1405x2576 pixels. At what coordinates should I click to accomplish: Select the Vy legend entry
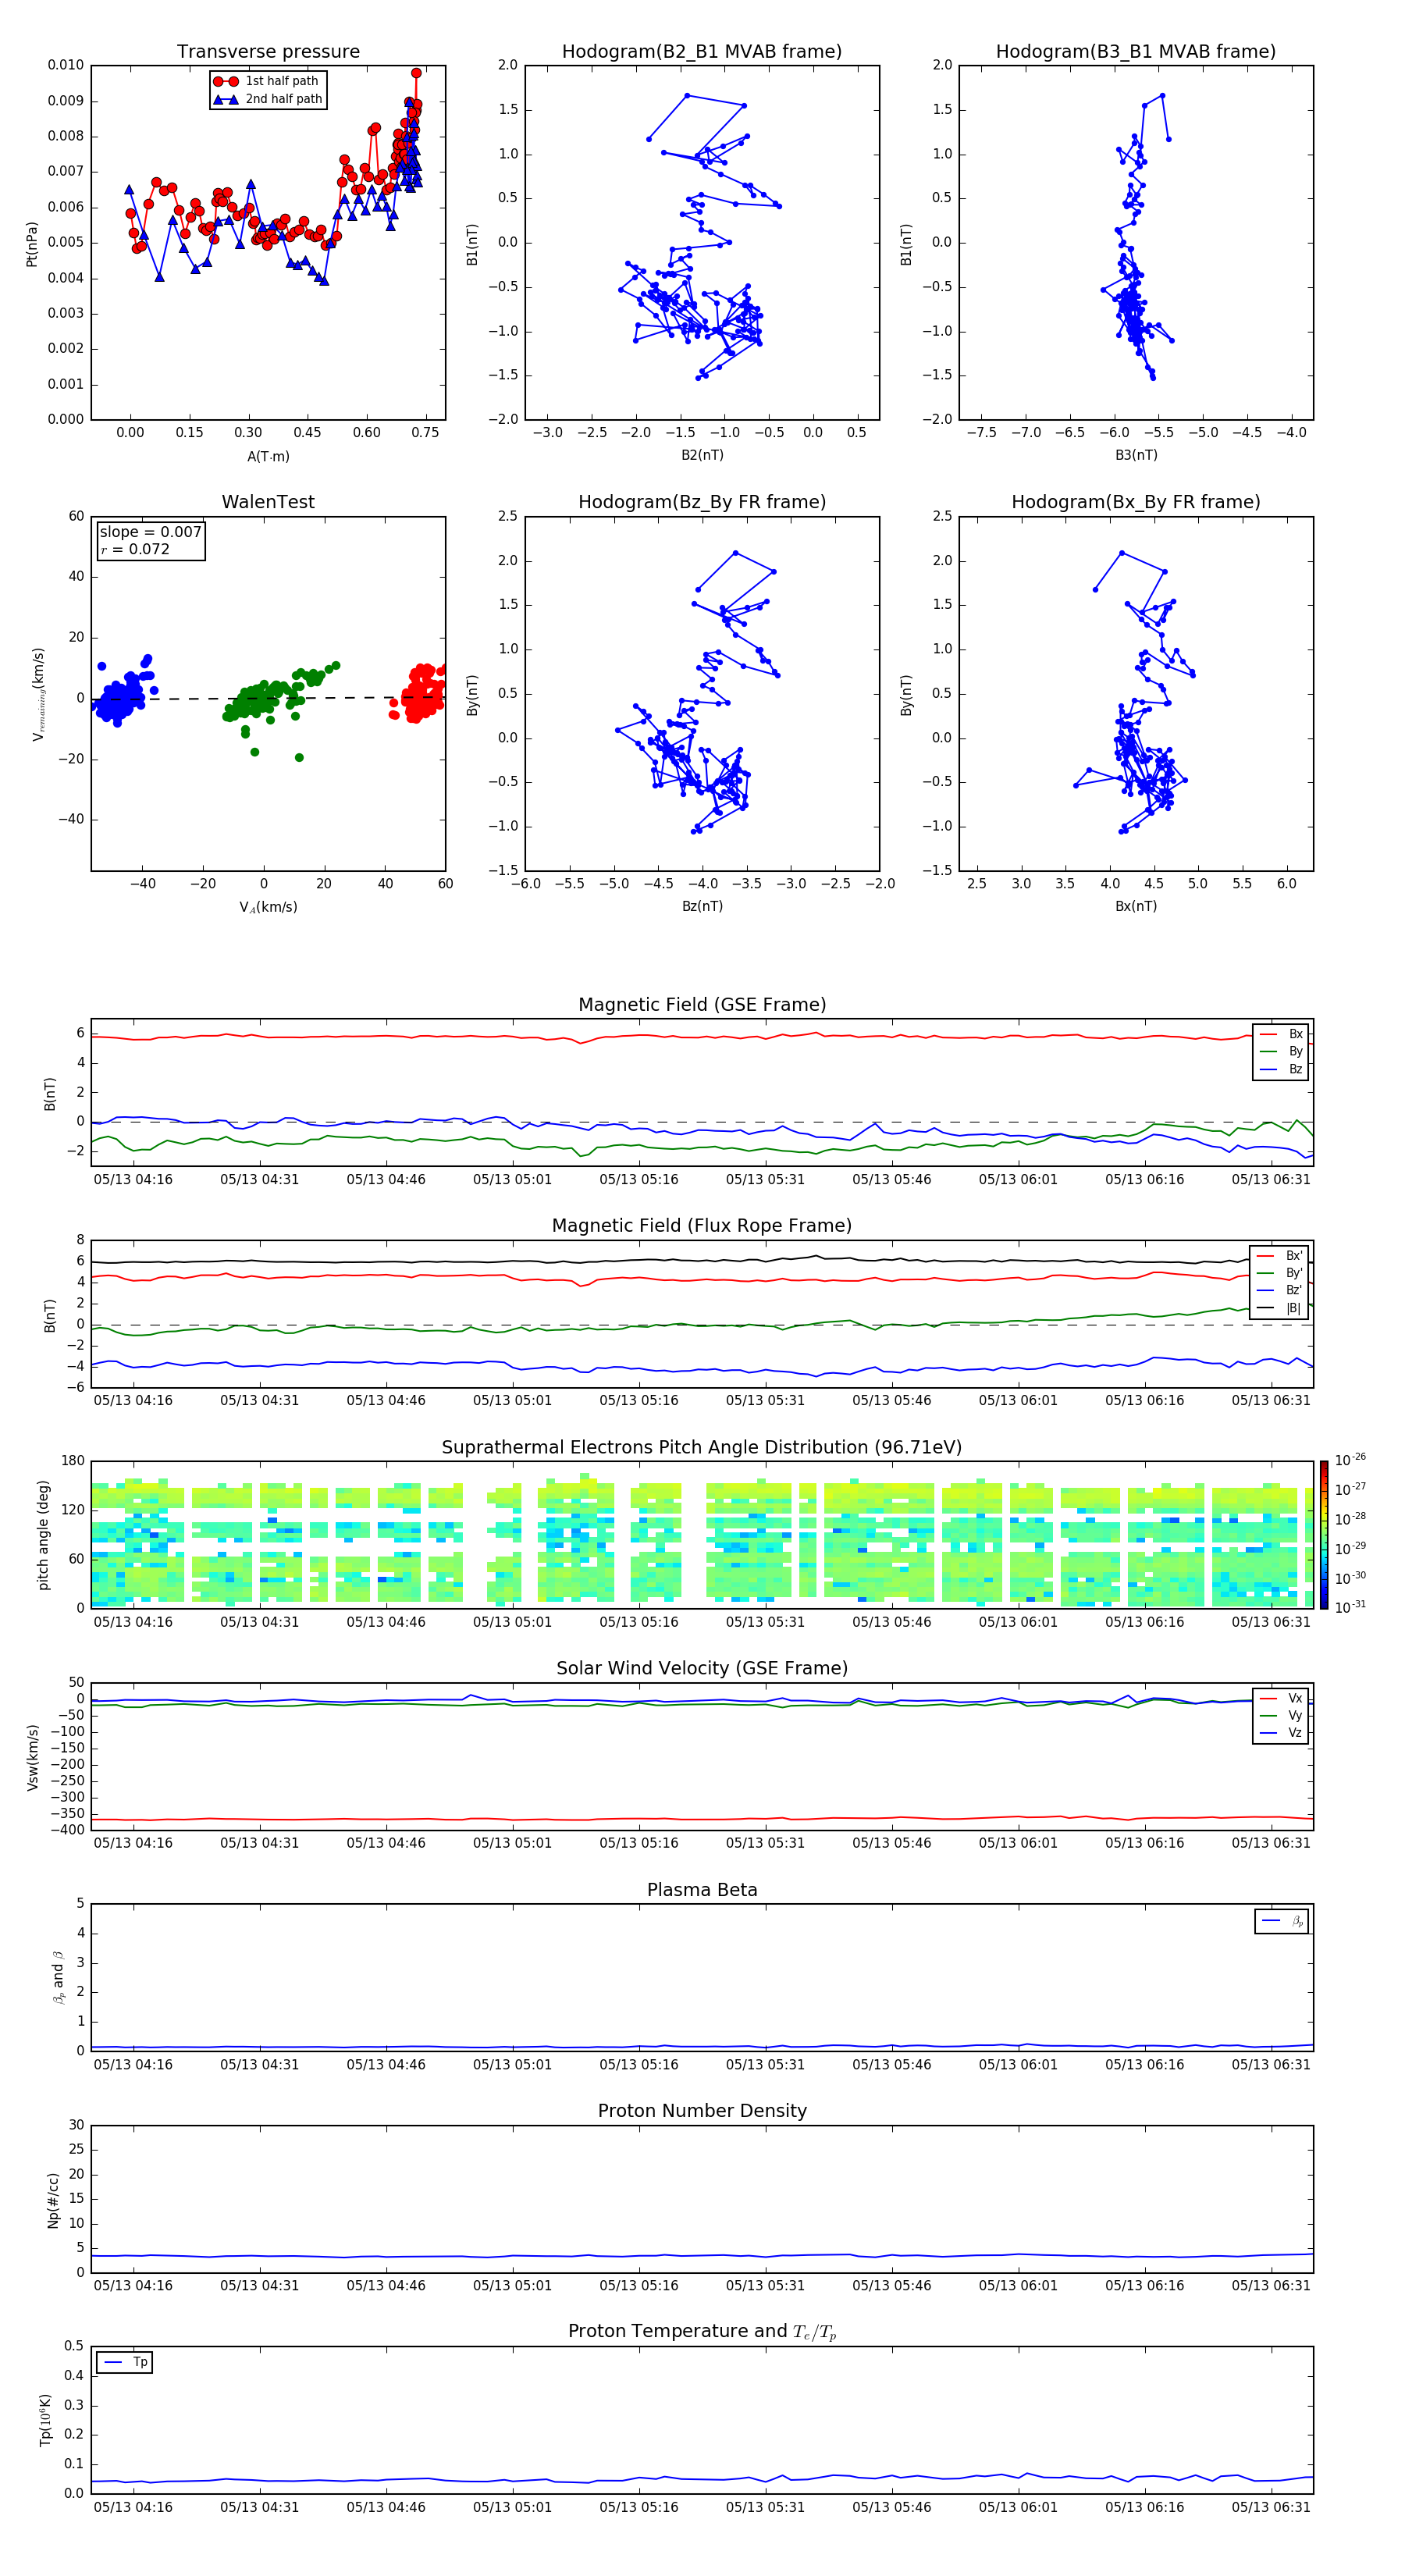click(1281, 1715)
